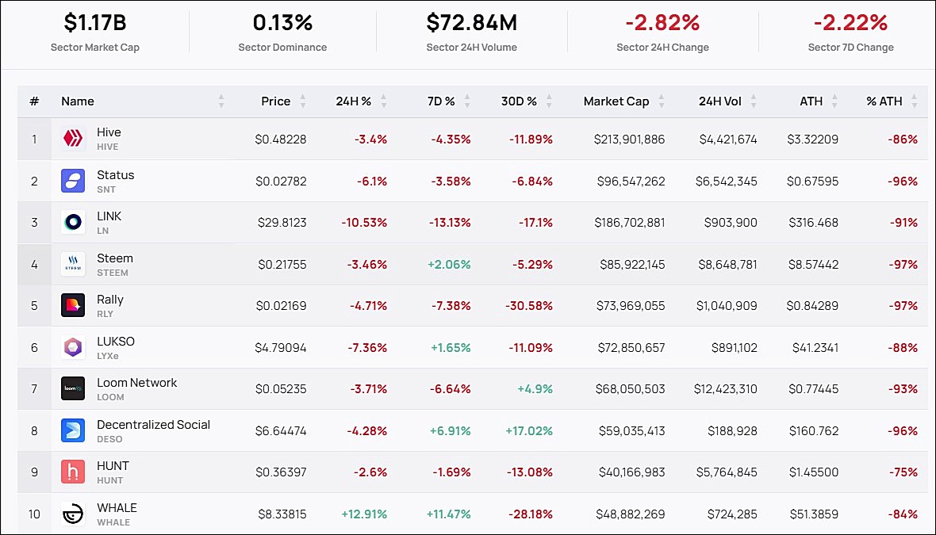
Task: Click WHALE ATH value $51.3859
Action: [x=814, y=514]
